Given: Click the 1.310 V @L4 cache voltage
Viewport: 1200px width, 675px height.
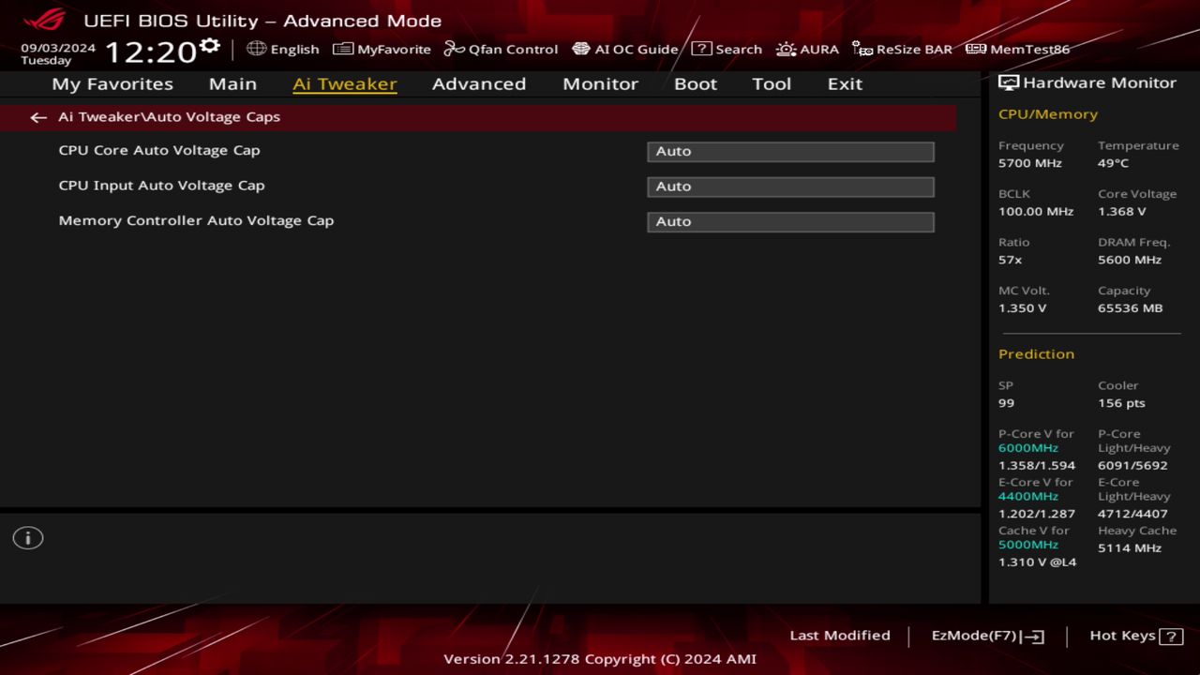Looking at the screenshot, I should click(1037, 562).
